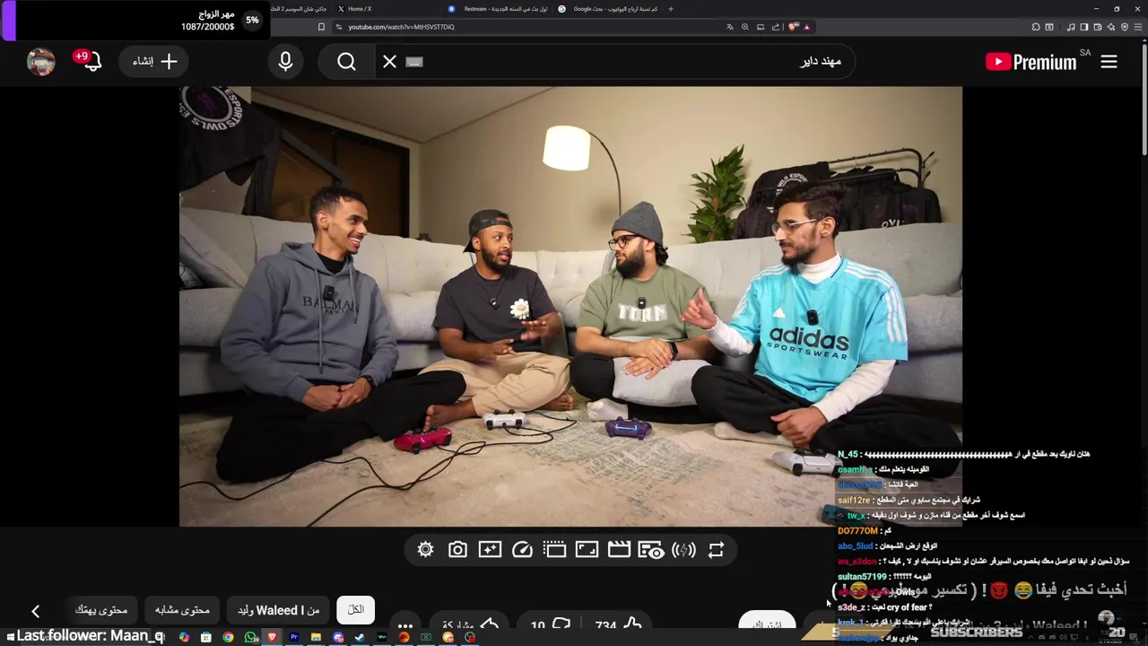Click the sparkle enhance icon in the video toolbar
This screenshot has height=646, width=1148.
[490, 550]
